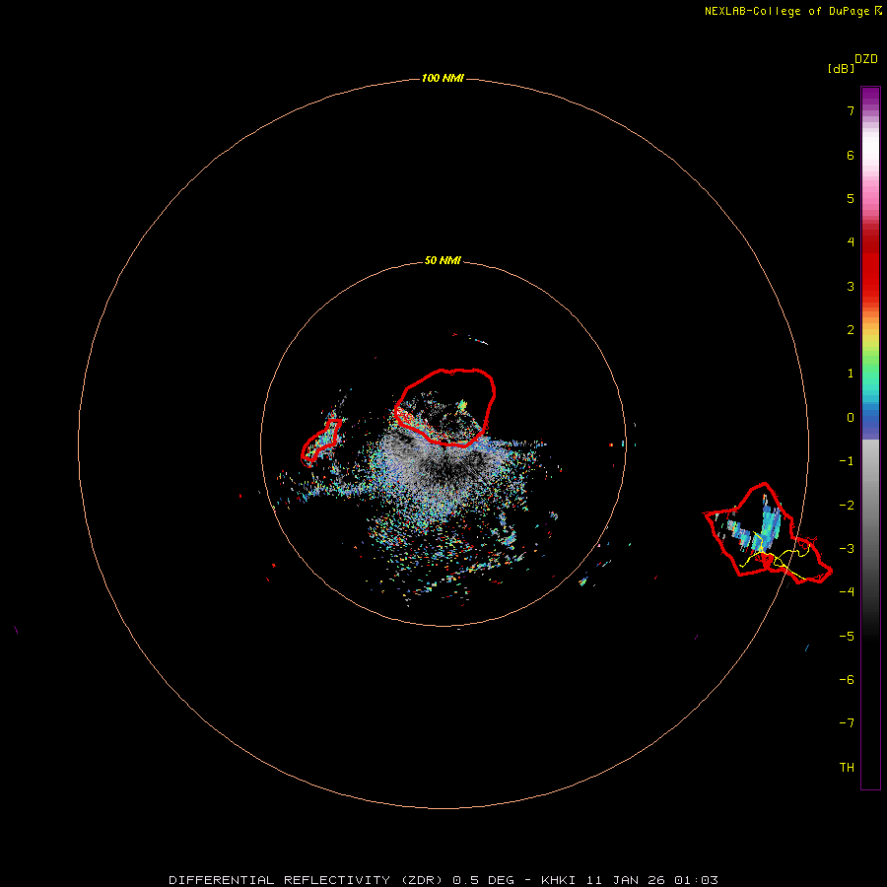Click the 2 dB scale label
This screenshot has width=887, height=887.
[851, 330]
